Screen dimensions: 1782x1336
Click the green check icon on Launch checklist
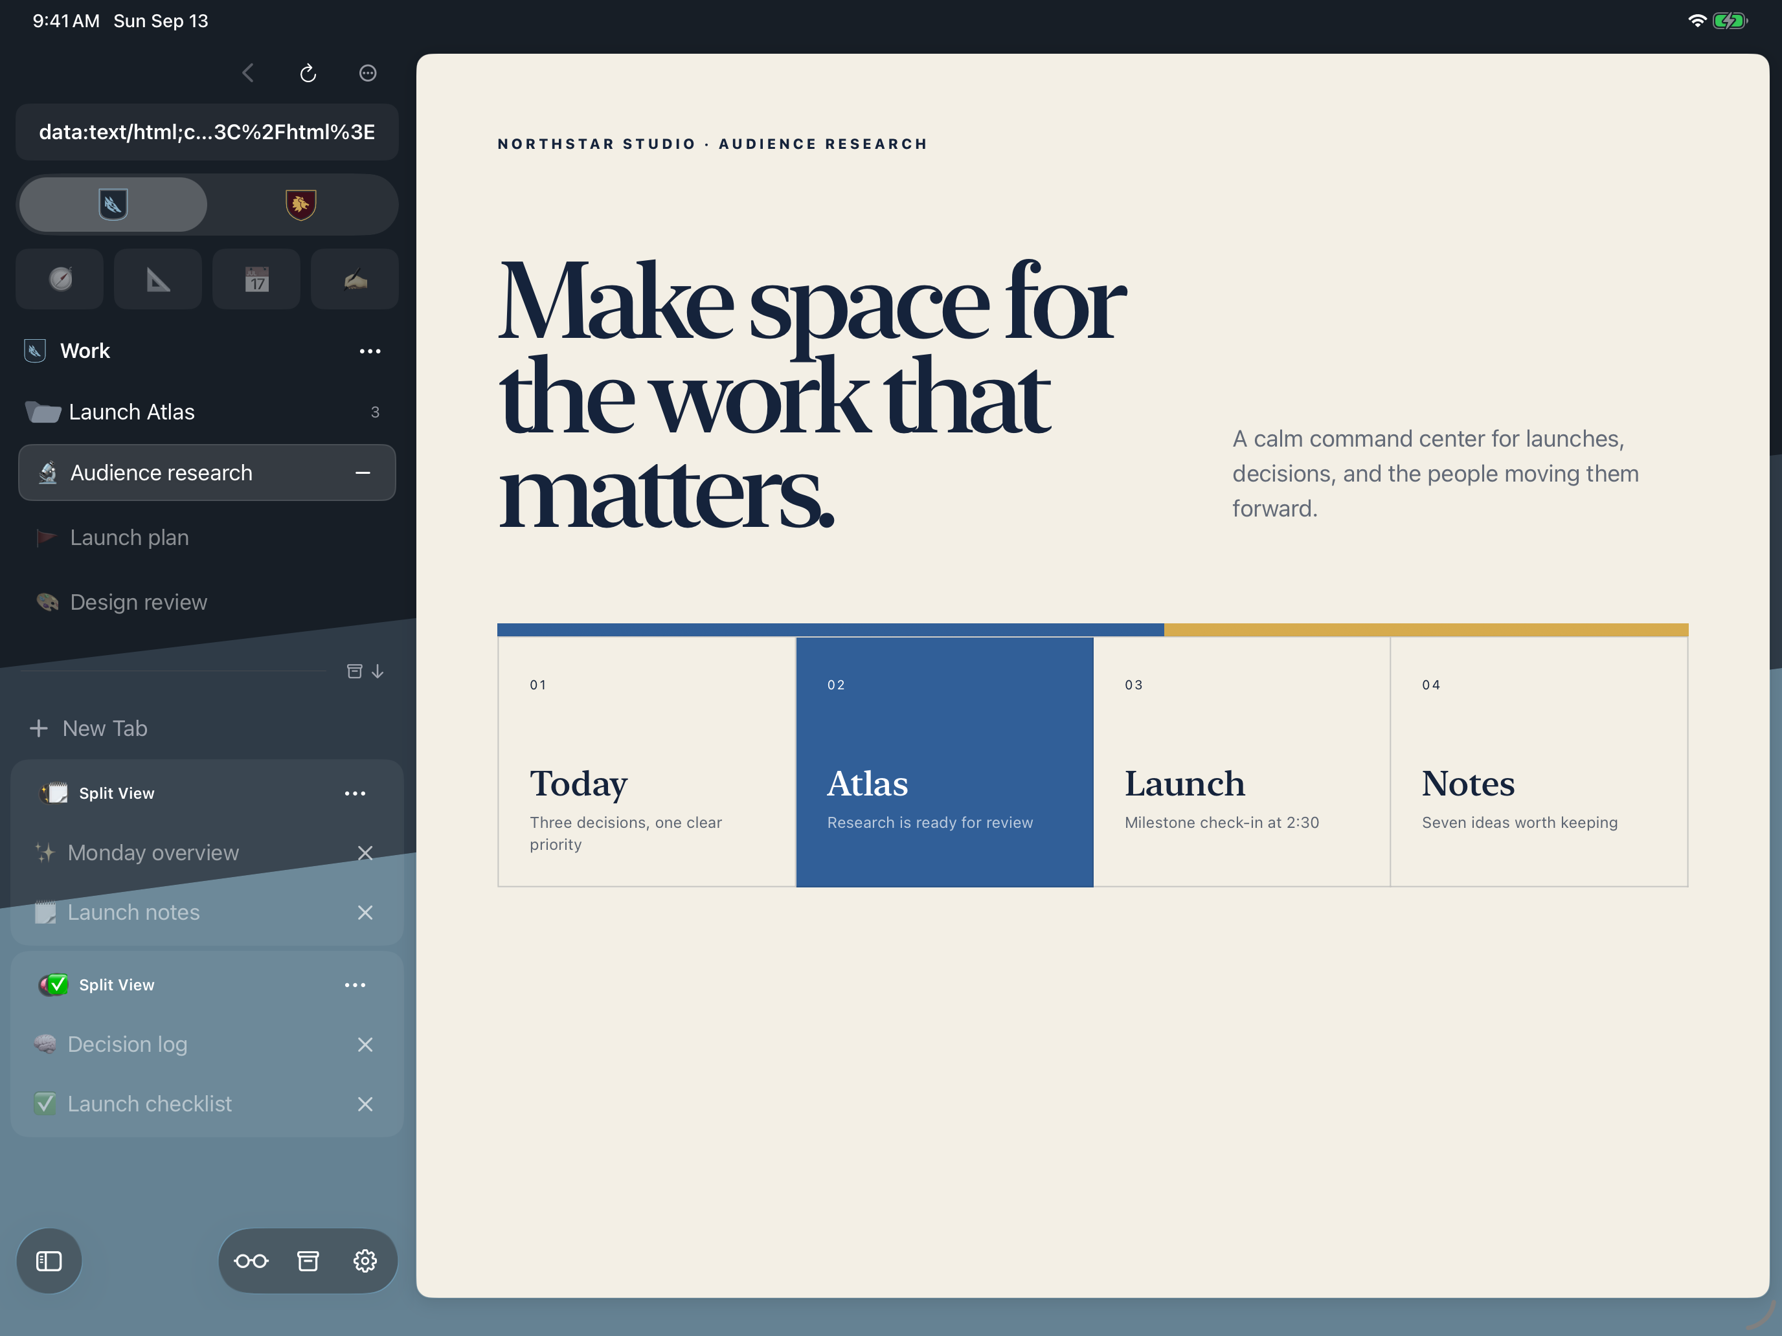click(x=45, y=1104)
